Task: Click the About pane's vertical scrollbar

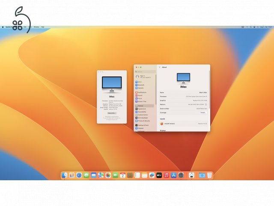Action: [209, 89]
